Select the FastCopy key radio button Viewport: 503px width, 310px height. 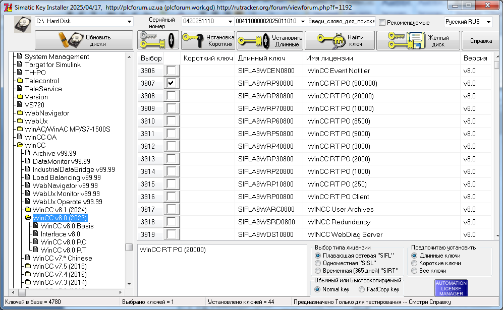point(362,289)
